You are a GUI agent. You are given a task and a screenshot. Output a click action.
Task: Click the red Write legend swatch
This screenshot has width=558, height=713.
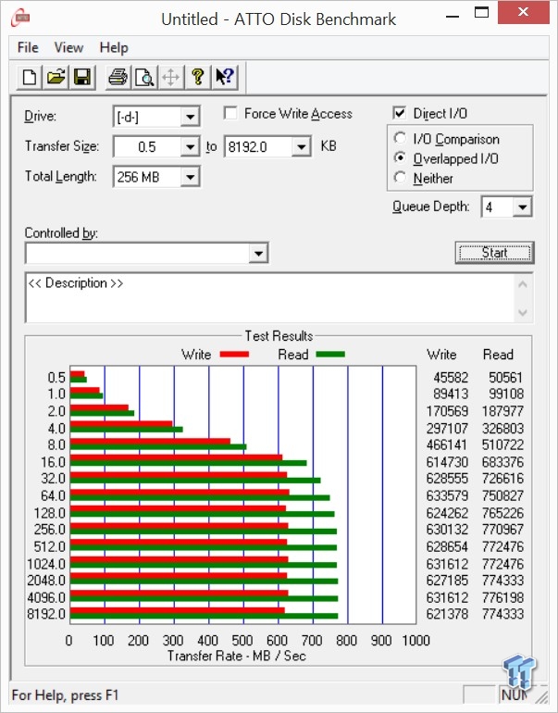pos(234,355)
